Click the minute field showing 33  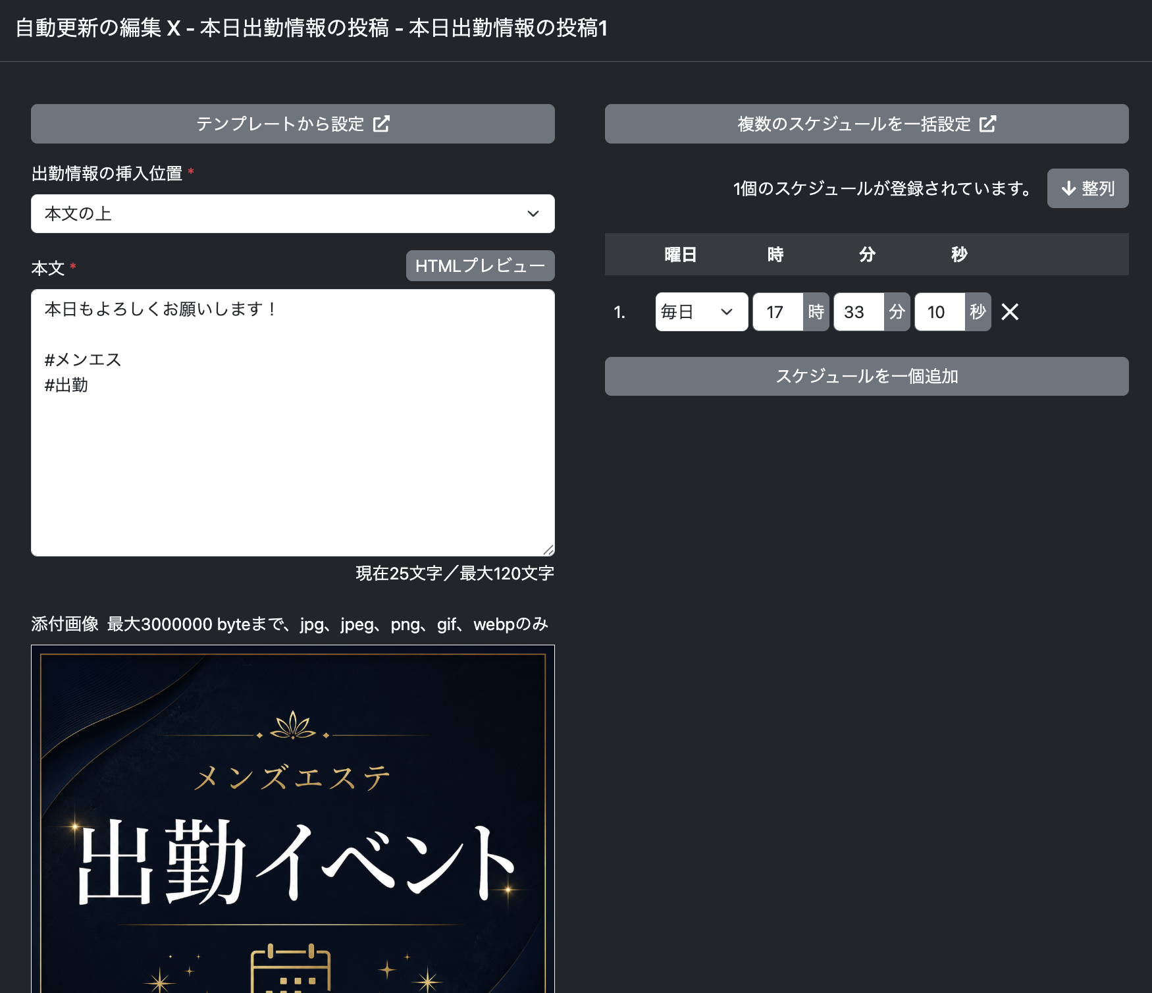pyautogui.click(x=858, y=311)
